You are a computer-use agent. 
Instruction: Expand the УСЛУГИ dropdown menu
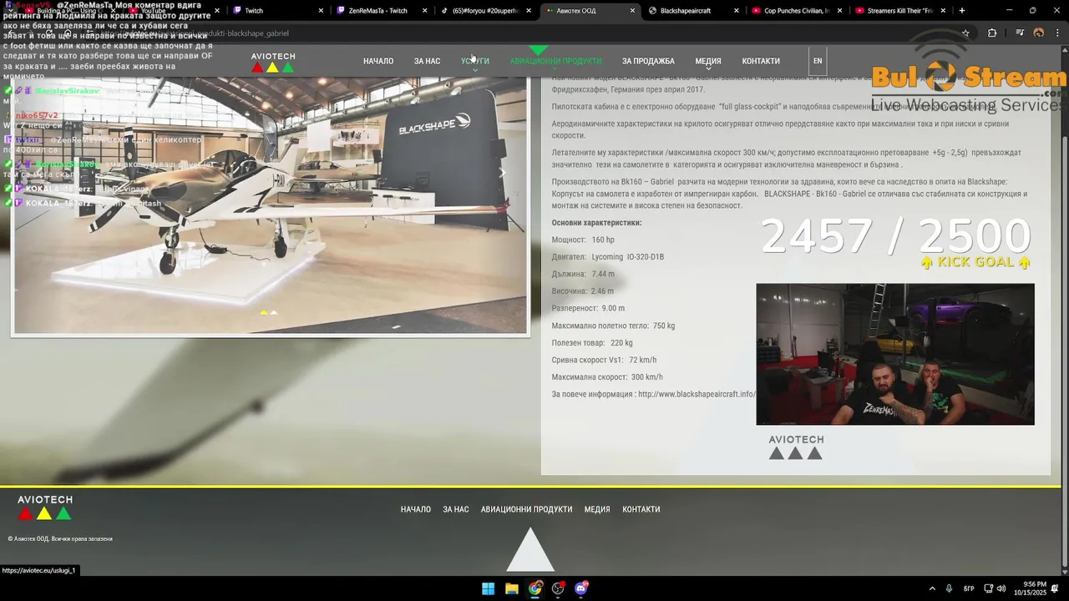475,61
